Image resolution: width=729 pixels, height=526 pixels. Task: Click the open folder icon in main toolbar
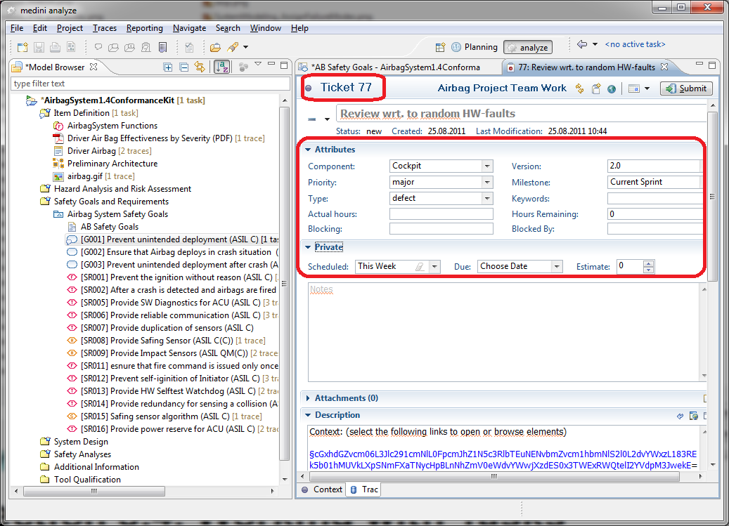point(215,47)
